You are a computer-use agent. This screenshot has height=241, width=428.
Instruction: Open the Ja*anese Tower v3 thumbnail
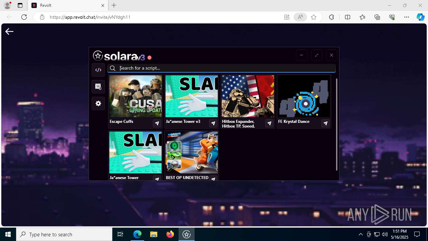[192, 96]
